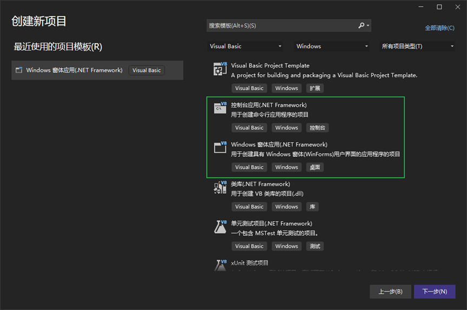467x310 pixels.
Task: Click the 测试 tag
Action: (315, 246)
